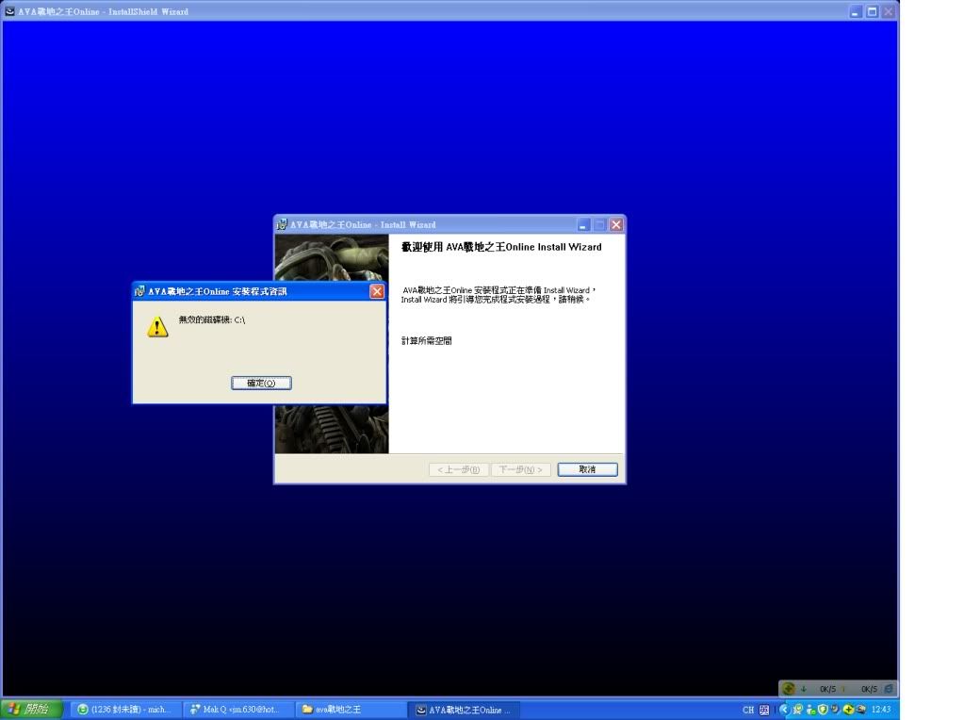Click the yellow warning triangle icon

click(x=158, y=327)
